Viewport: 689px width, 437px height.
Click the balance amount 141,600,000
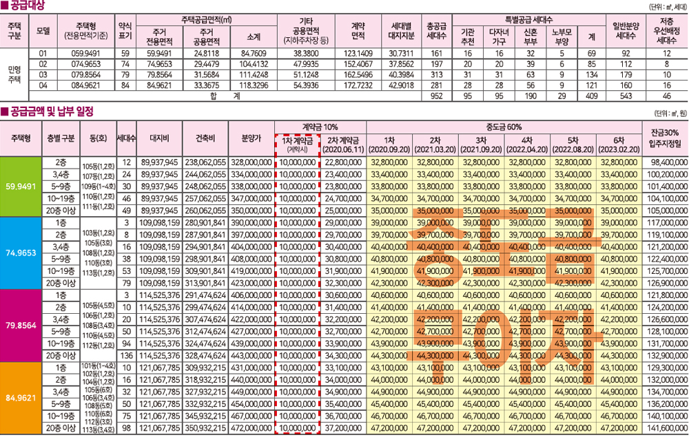coord(667,428)
